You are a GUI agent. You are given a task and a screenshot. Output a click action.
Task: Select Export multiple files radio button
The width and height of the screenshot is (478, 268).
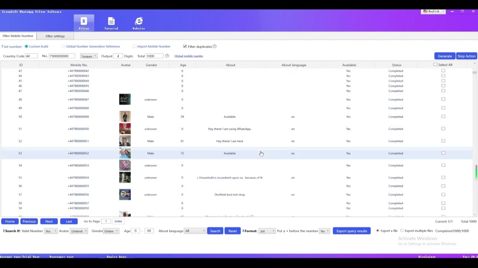pyautogui.click(x=402, y=231)
